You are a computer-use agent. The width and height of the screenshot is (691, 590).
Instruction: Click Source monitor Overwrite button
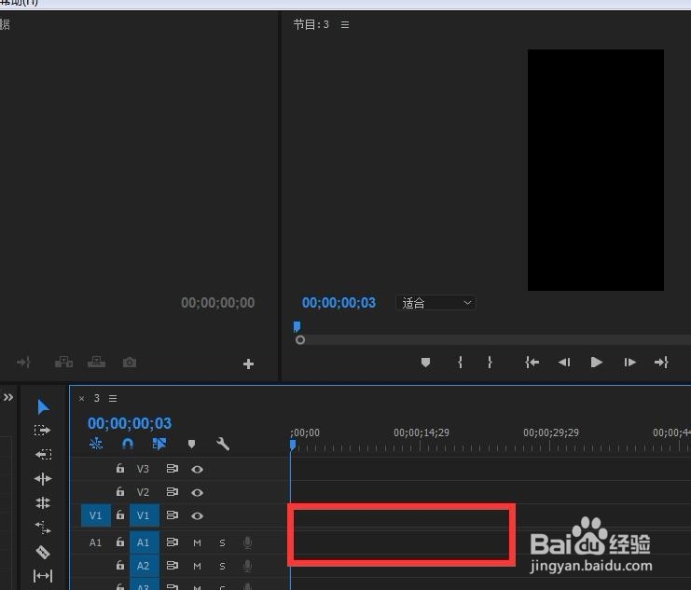[96, 363]
